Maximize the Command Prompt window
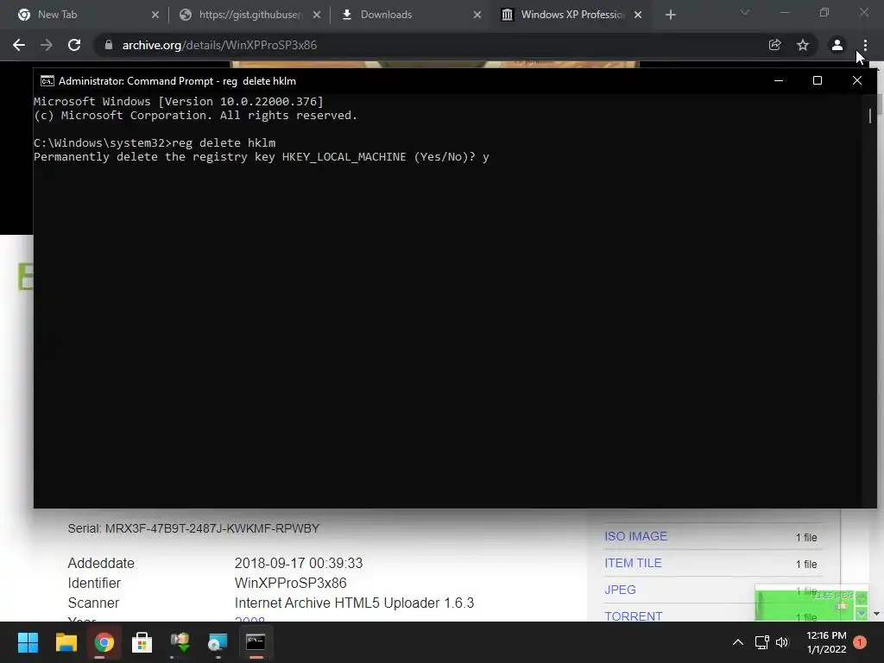The image size is (884, 663). 818,80
